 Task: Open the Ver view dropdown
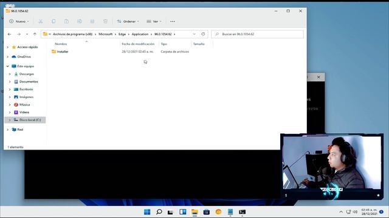154,22
